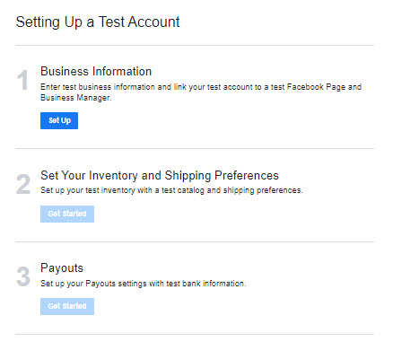Click the test business information description text
This screenshot has height=359, width=393.
(x=201, y=92)
